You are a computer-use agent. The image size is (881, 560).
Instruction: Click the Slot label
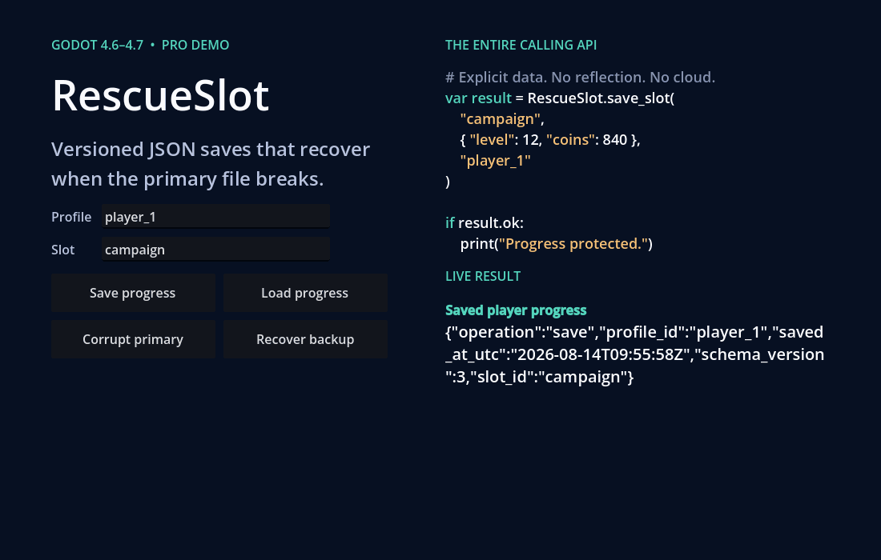pos(63,250)
